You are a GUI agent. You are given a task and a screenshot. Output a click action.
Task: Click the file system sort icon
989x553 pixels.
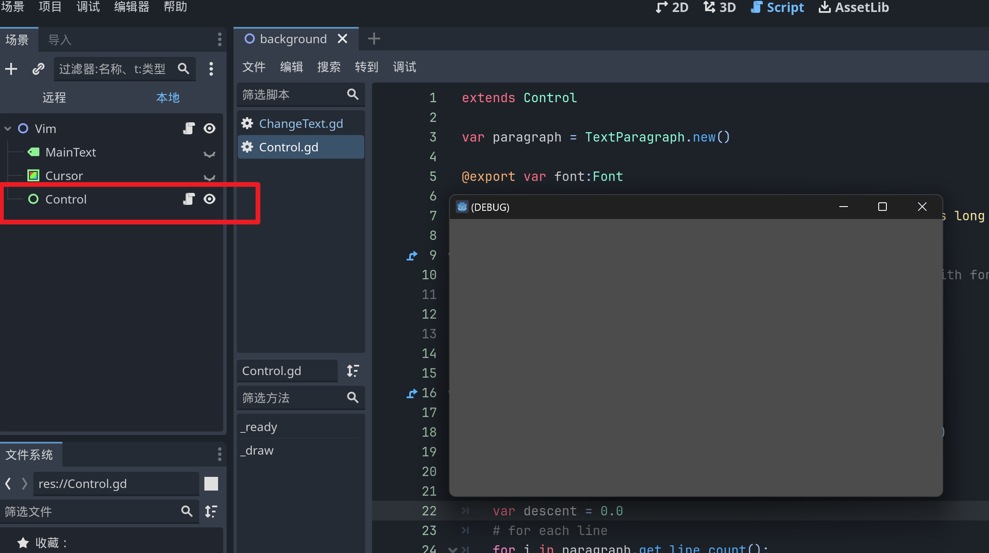(211, 512)
